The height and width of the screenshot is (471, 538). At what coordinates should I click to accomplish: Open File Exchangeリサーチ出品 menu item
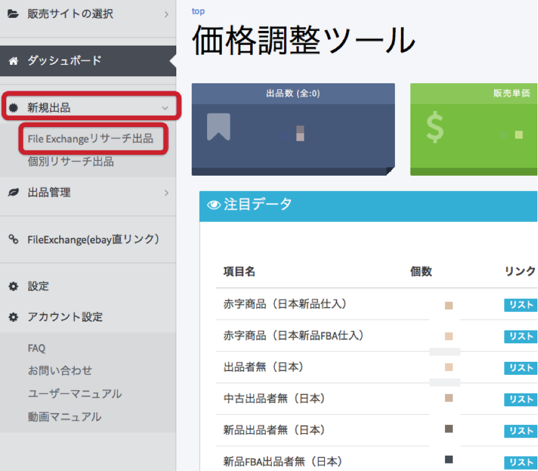click(90, 139)
